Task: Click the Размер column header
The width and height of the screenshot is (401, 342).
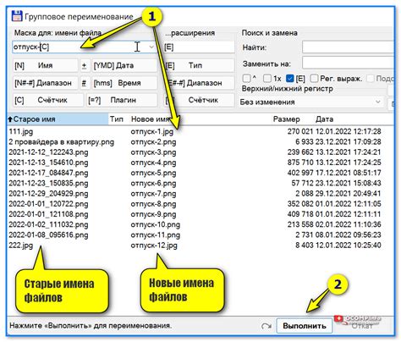Action: (286, 119)
